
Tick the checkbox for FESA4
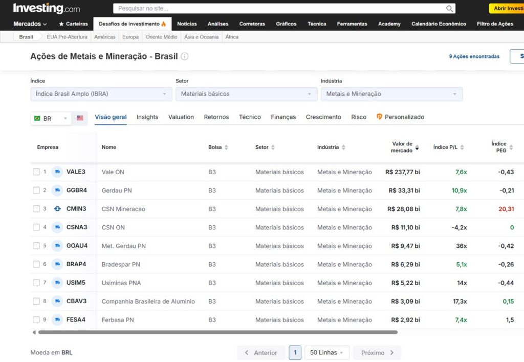(x=36, y=320)
